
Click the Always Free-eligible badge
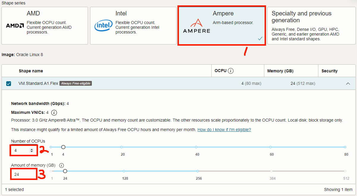tap(76, 83)
